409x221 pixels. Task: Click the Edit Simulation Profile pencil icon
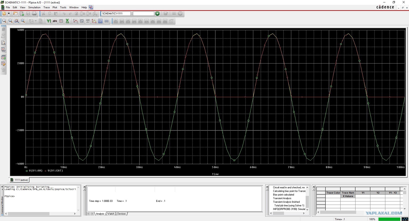(x=3, y=64)
